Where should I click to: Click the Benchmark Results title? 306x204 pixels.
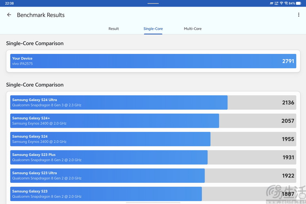coord(41,15)
